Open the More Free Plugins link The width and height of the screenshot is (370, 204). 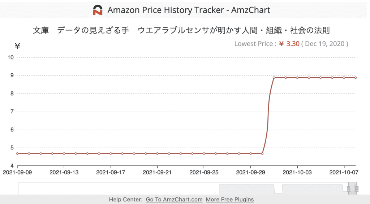[230, 199]
